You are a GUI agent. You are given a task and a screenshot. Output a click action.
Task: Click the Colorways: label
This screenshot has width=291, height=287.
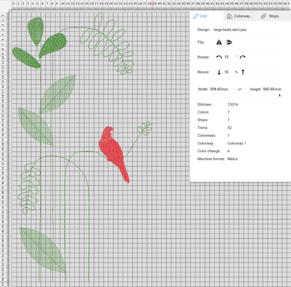pyautogui.click(x=207, y=135)
